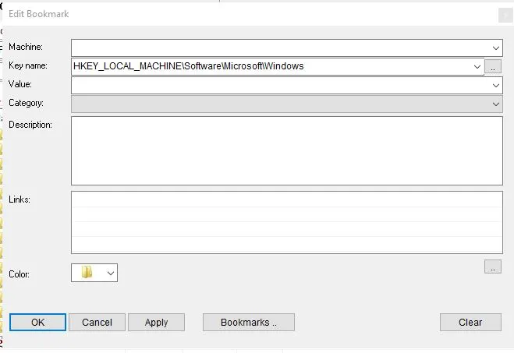Image resolution: width=514 pixels, height=353 pixels.
Task: Expand the Value dropdown arrow
Action: (x=496, y=85)
